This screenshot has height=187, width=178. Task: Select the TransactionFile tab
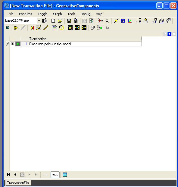point(18,183)
